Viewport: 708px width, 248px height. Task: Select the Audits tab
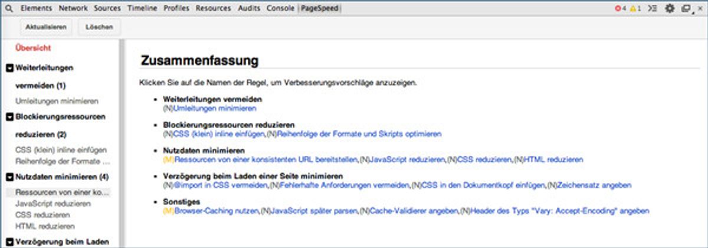pos(249,8)
